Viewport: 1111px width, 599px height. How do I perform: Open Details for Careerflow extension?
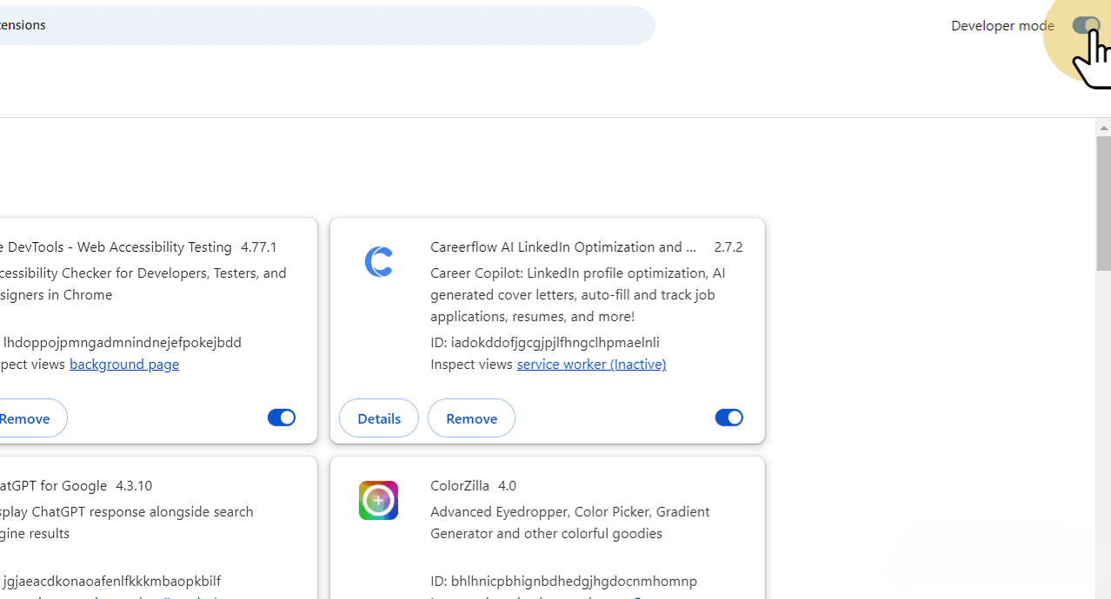pos(379,418)
